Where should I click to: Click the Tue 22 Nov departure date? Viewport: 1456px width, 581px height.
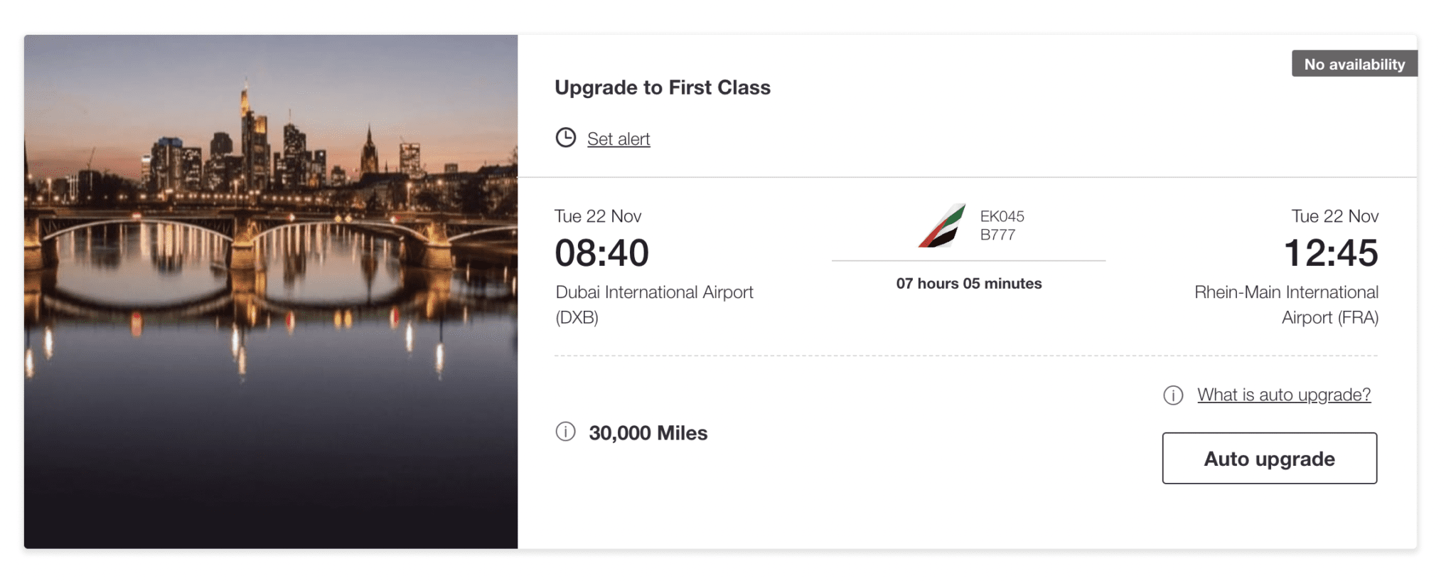[598, 215]
